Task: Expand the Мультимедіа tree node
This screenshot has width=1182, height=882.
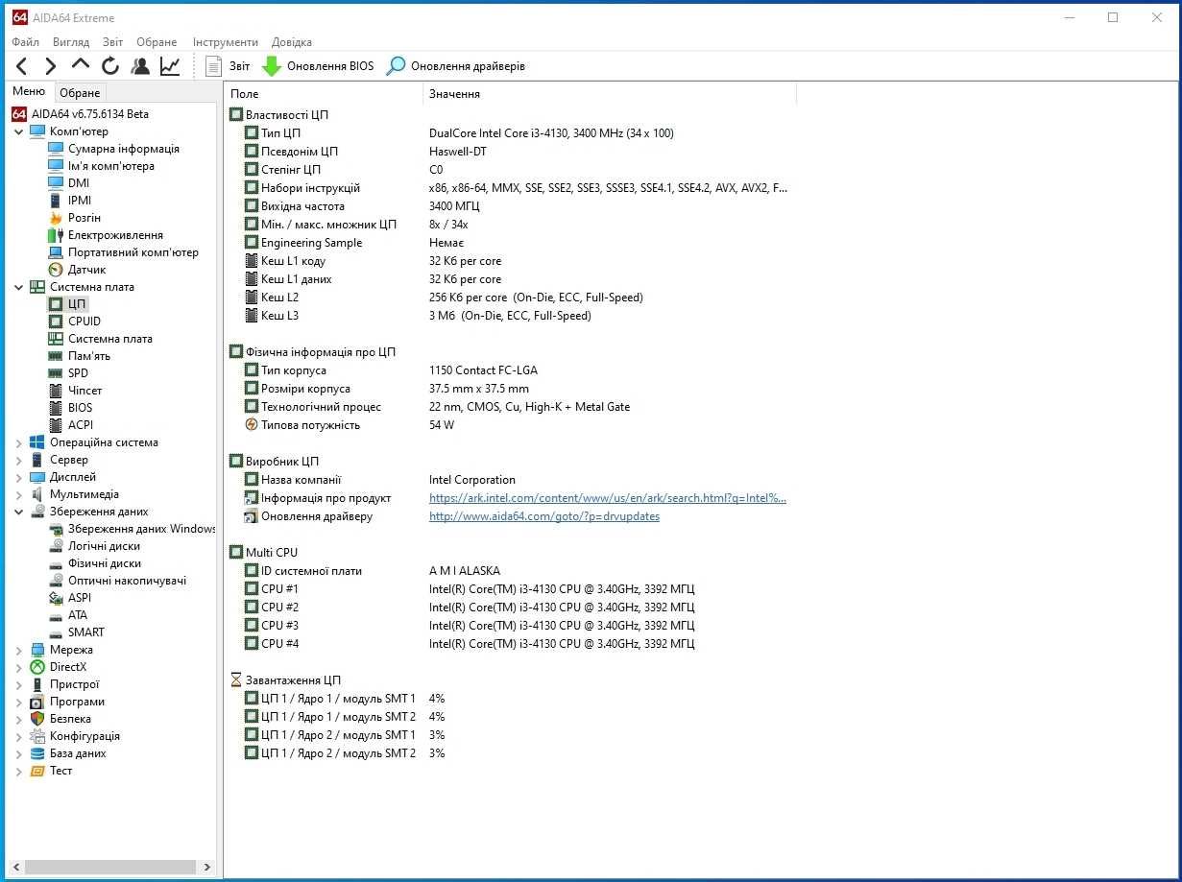Action: [18, 494]
